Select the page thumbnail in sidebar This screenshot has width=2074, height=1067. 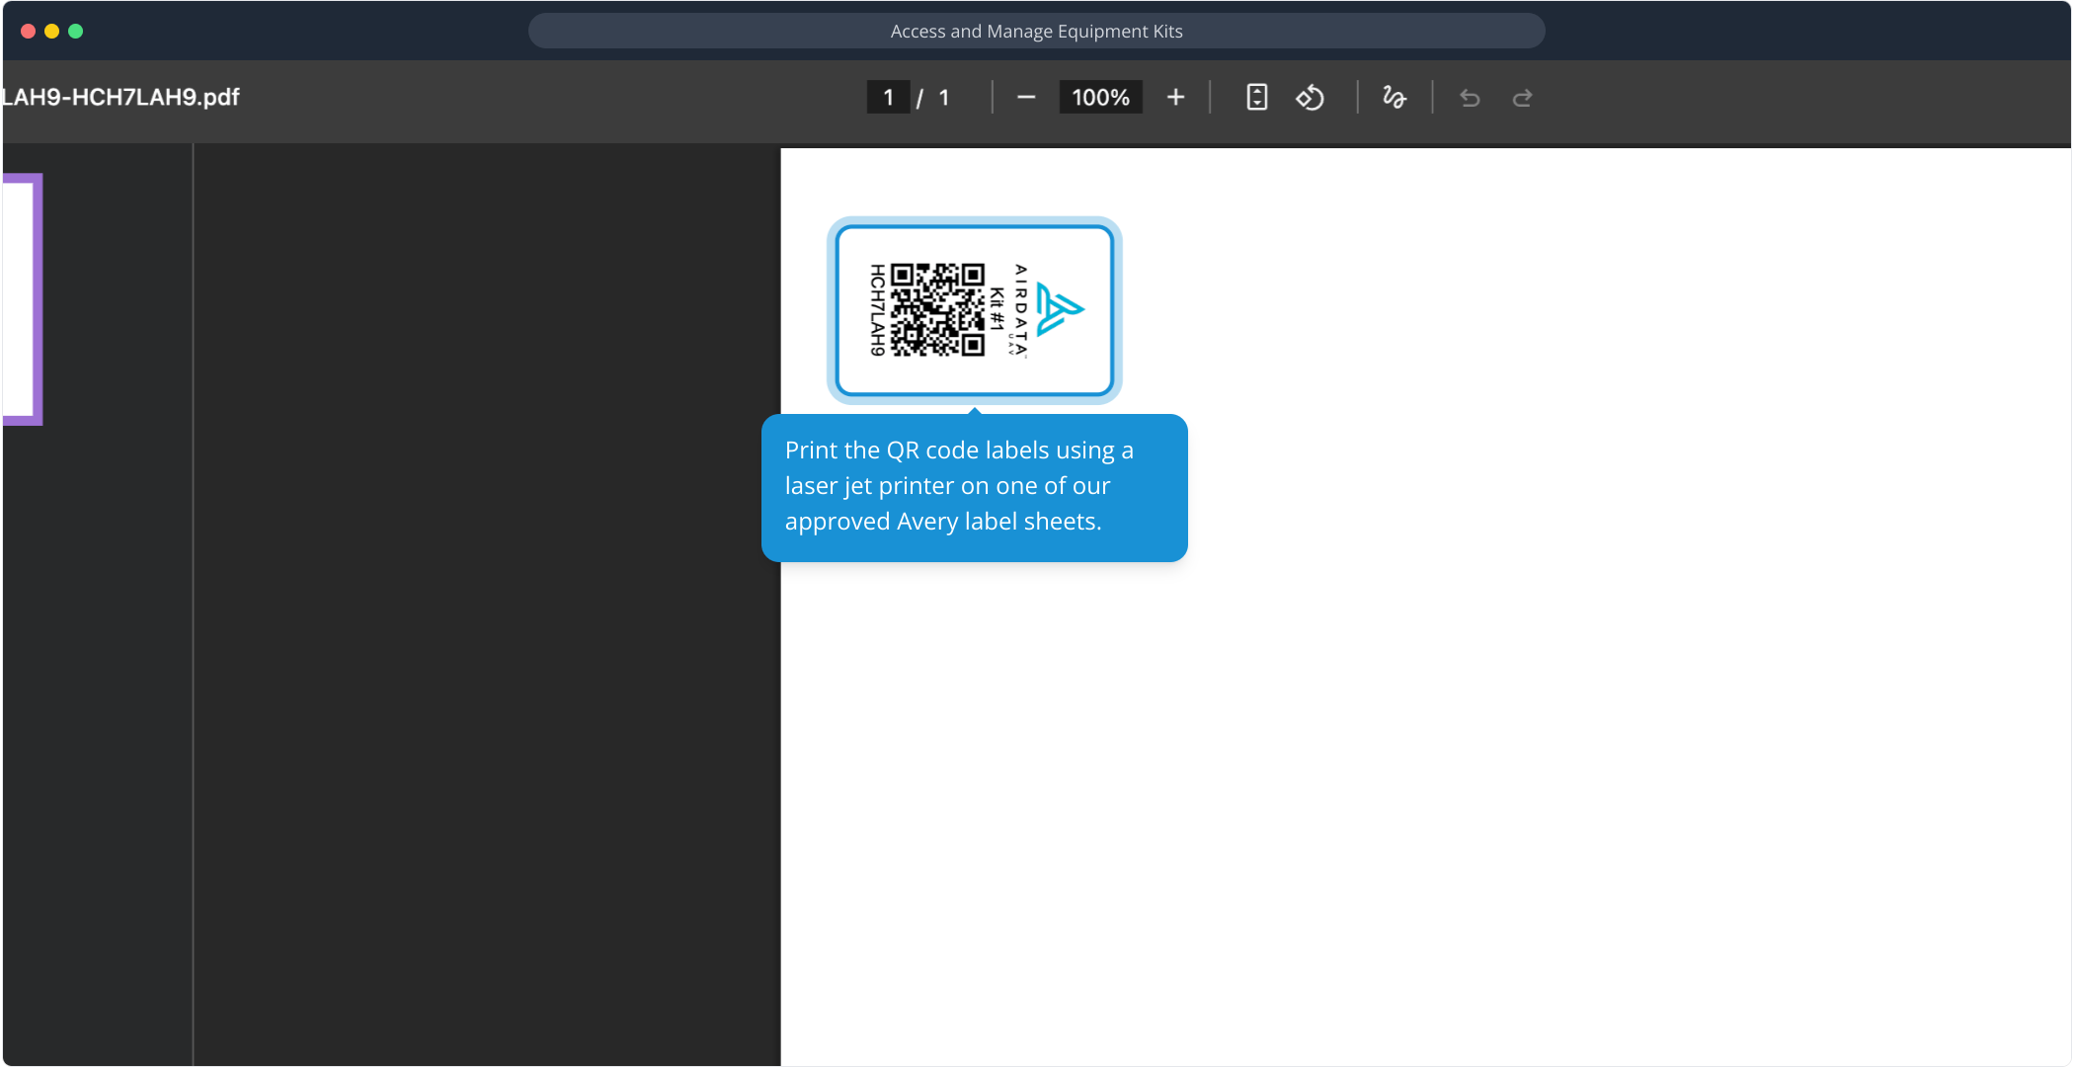tap(22, 298)
